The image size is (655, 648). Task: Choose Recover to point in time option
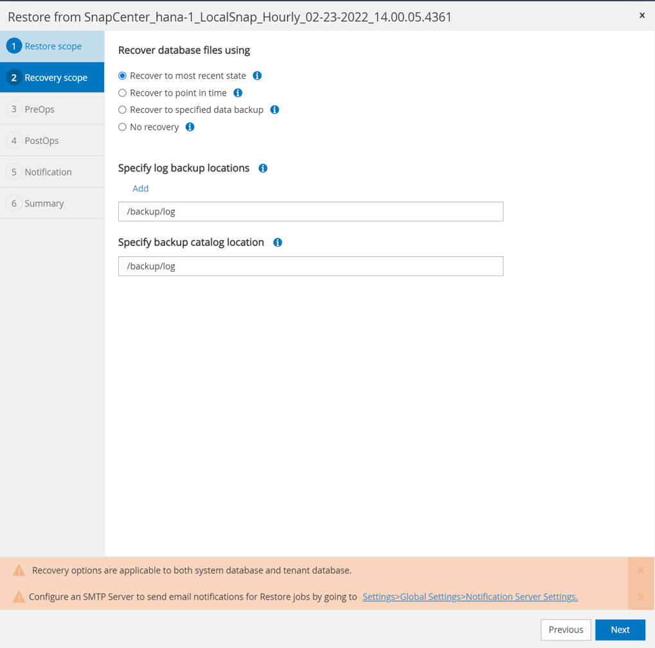point(123,93)
